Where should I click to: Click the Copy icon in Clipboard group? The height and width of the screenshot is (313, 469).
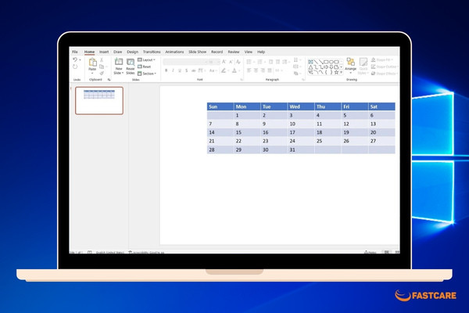(102, 67)
